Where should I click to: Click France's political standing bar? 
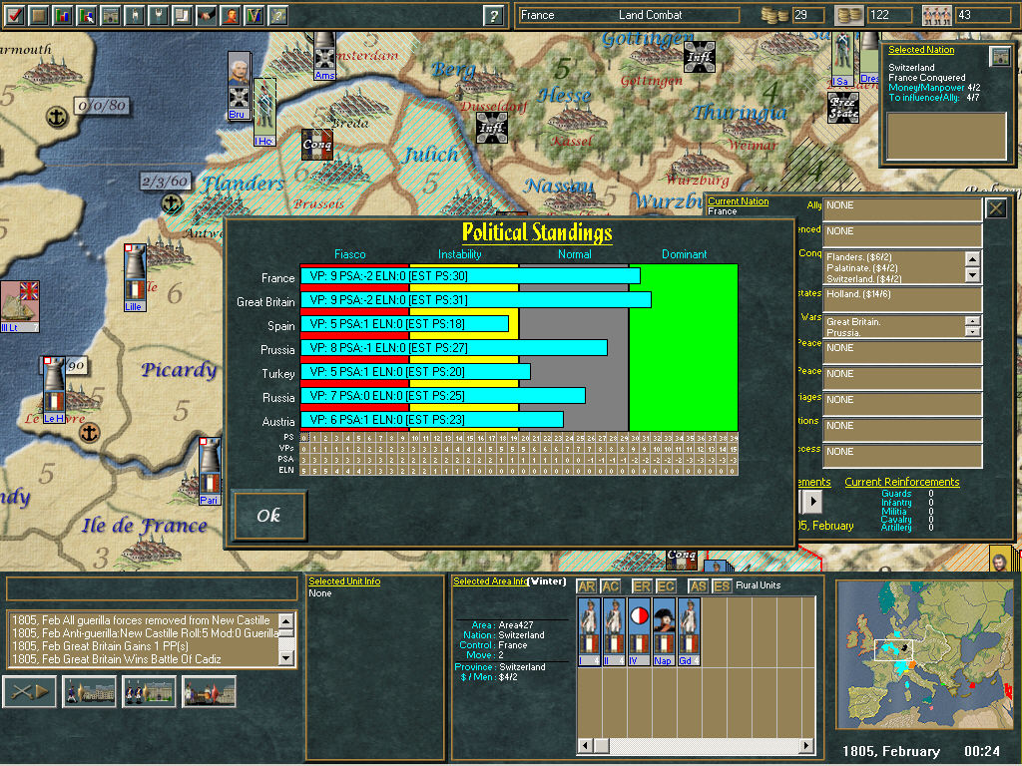click(x=470, y=275)
